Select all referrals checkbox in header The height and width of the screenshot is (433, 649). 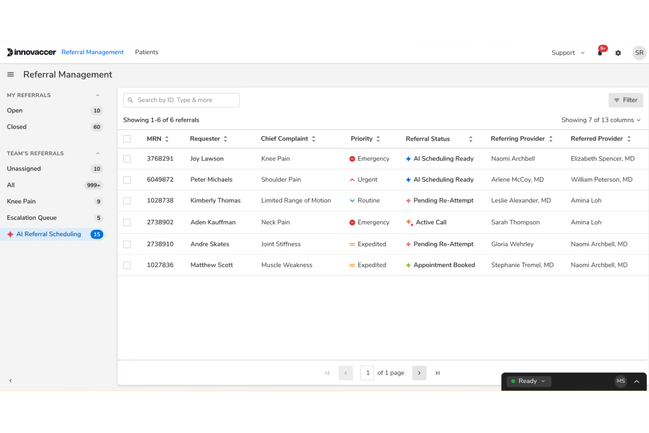point(127,139)
